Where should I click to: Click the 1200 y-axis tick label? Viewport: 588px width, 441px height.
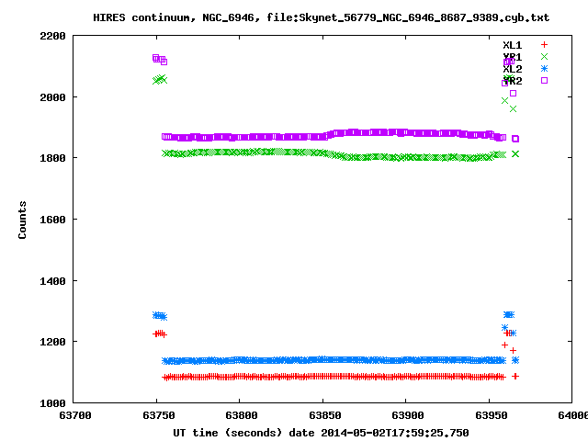52,342
